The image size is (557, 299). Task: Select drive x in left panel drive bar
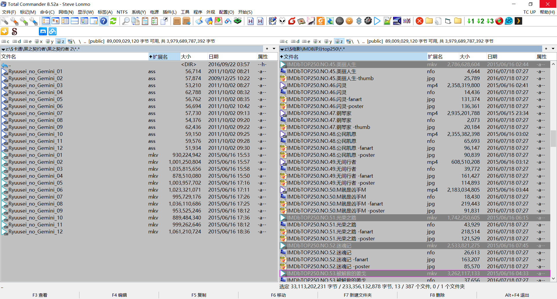pyautogui.click(x=39, y=41)
